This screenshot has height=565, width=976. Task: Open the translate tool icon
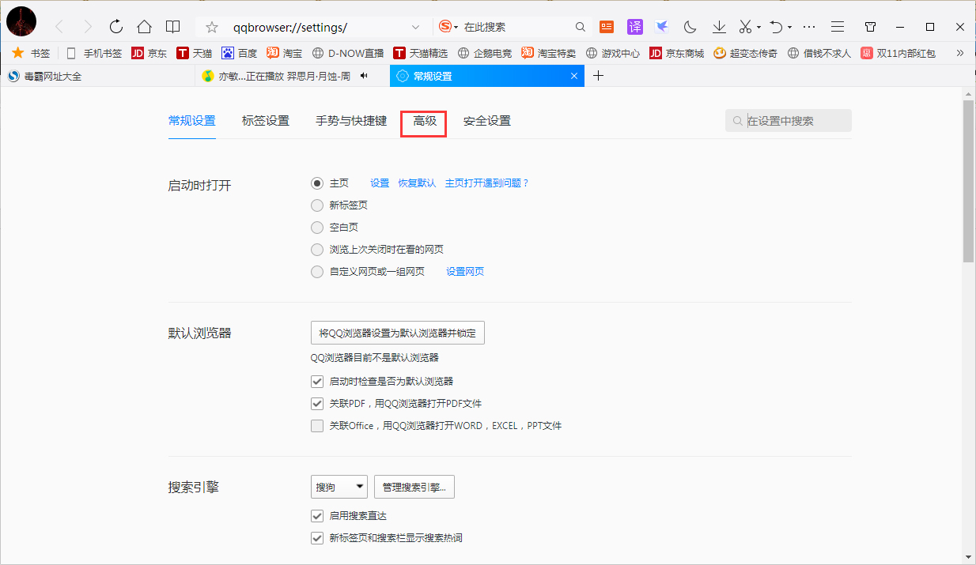[x=634, y=26]
